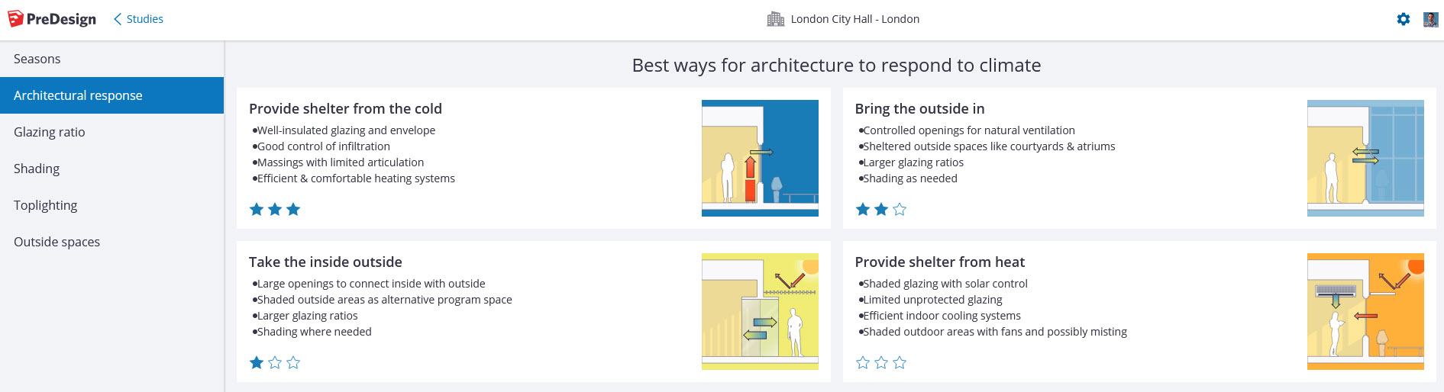
Task: Open the settings gear icon
Action: [x=1404, y=19]
